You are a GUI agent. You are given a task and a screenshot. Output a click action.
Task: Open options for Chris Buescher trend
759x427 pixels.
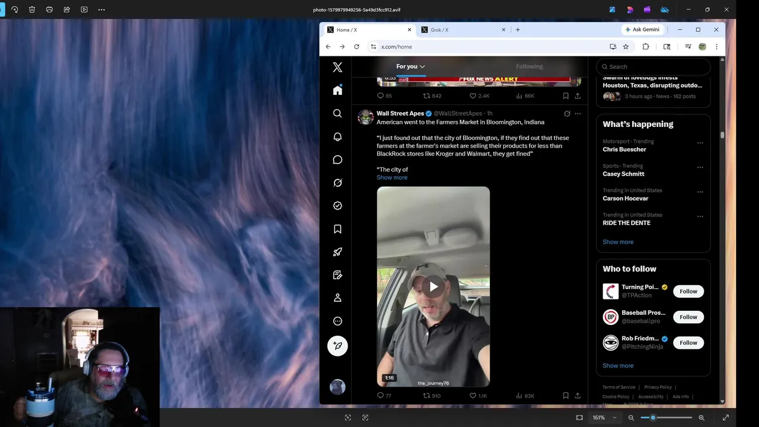pos(700,143)
